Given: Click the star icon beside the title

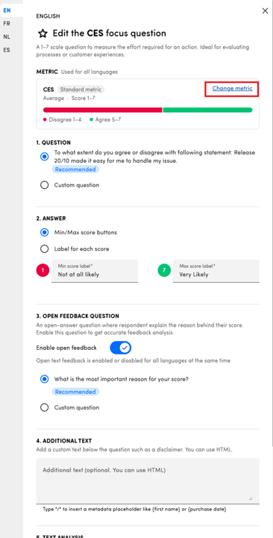Looking at the screenshot, I should click(43, 34).
